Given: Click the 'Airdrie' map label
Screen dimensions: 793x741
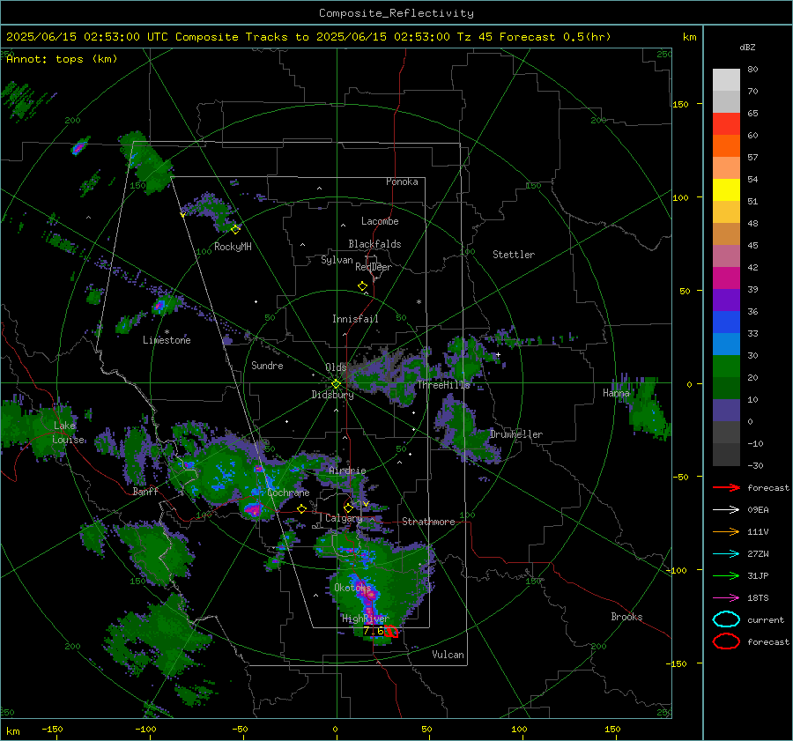Looking at the screenshot, I should click(347, 471).
